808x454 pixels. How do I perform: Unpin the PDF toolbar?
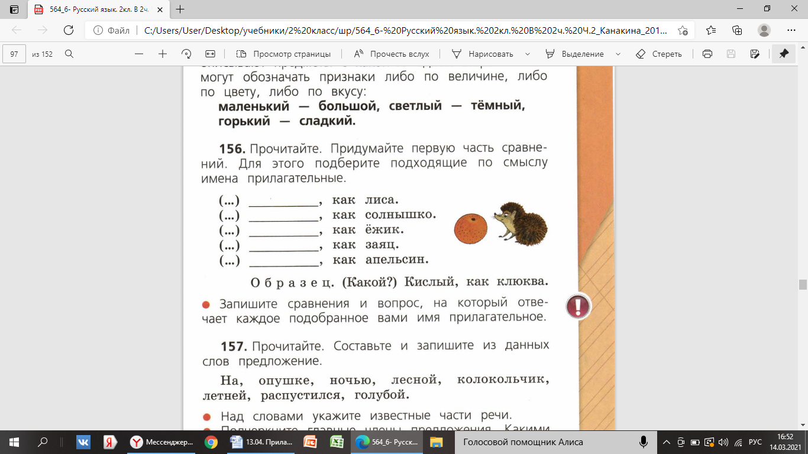pos(784,54)
